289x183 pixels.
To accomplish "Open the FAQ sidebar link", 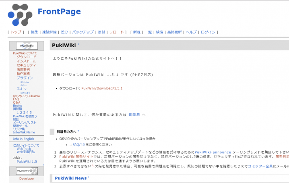I will point(16,99).
